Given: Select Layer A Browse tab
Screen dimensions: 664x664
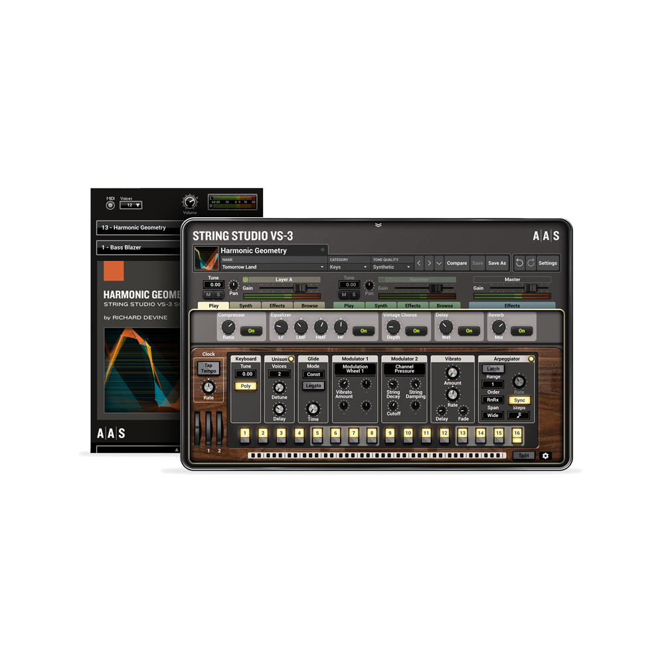Looking at the screenshot, I should [309, 305].
